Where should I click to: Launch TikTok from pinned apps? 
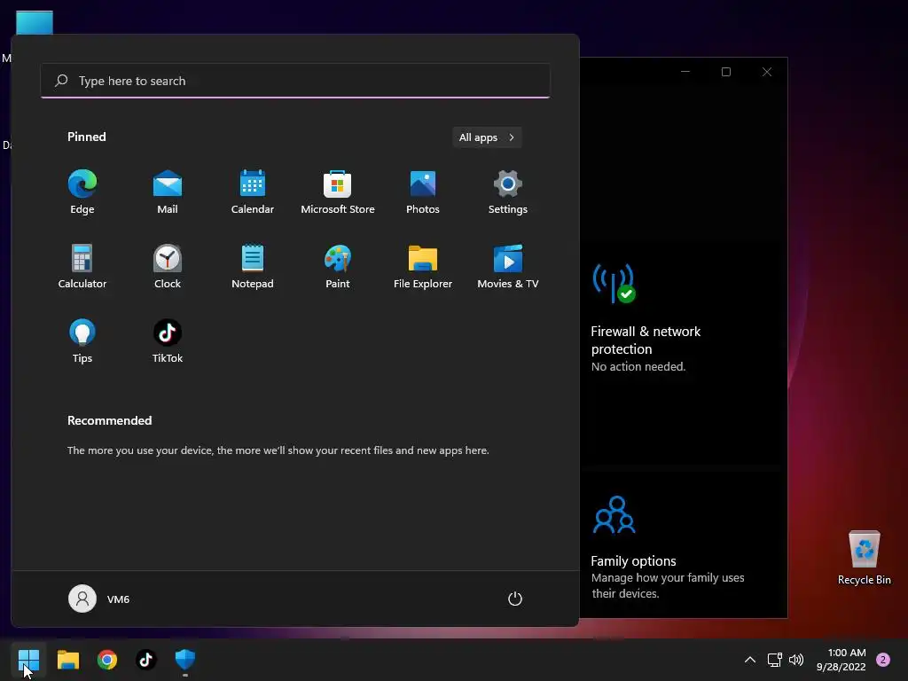point(168,341)
